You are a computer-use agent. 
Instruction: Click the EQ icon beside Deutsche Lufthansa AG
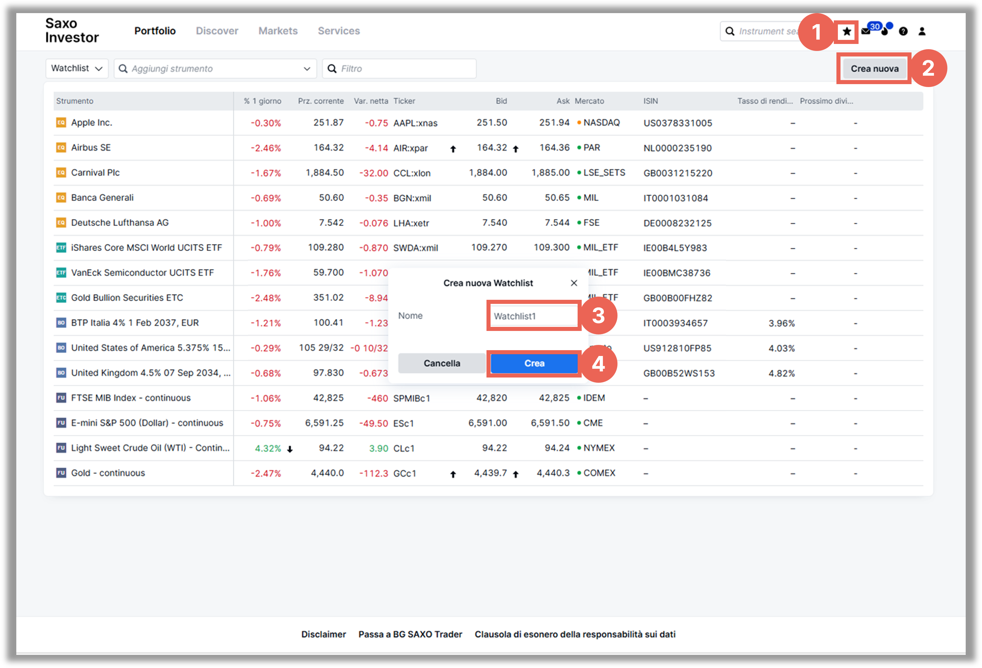(61, 222)
